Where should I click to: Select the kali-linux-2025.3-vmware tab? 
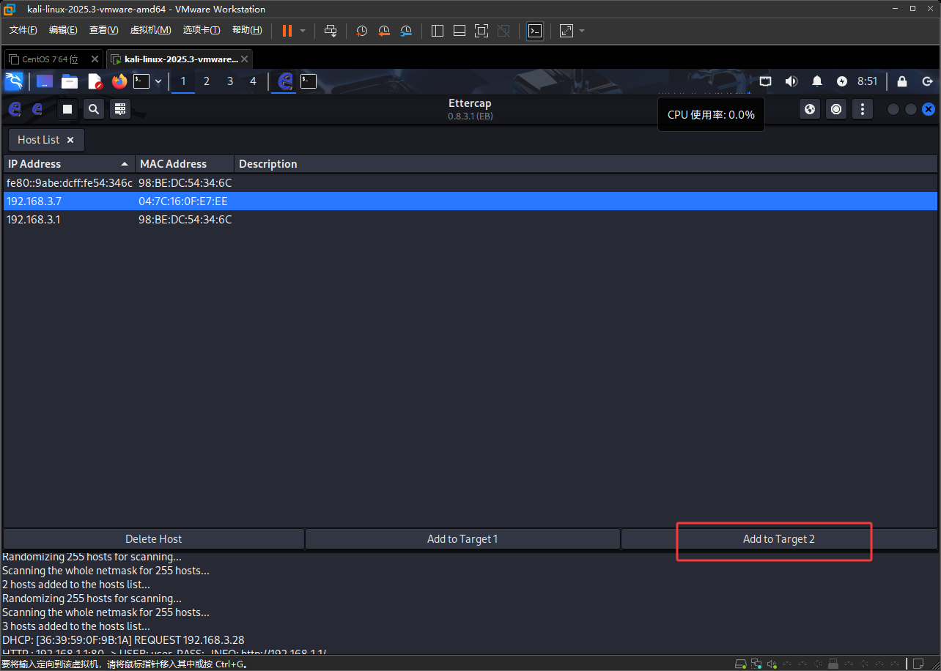181,59
